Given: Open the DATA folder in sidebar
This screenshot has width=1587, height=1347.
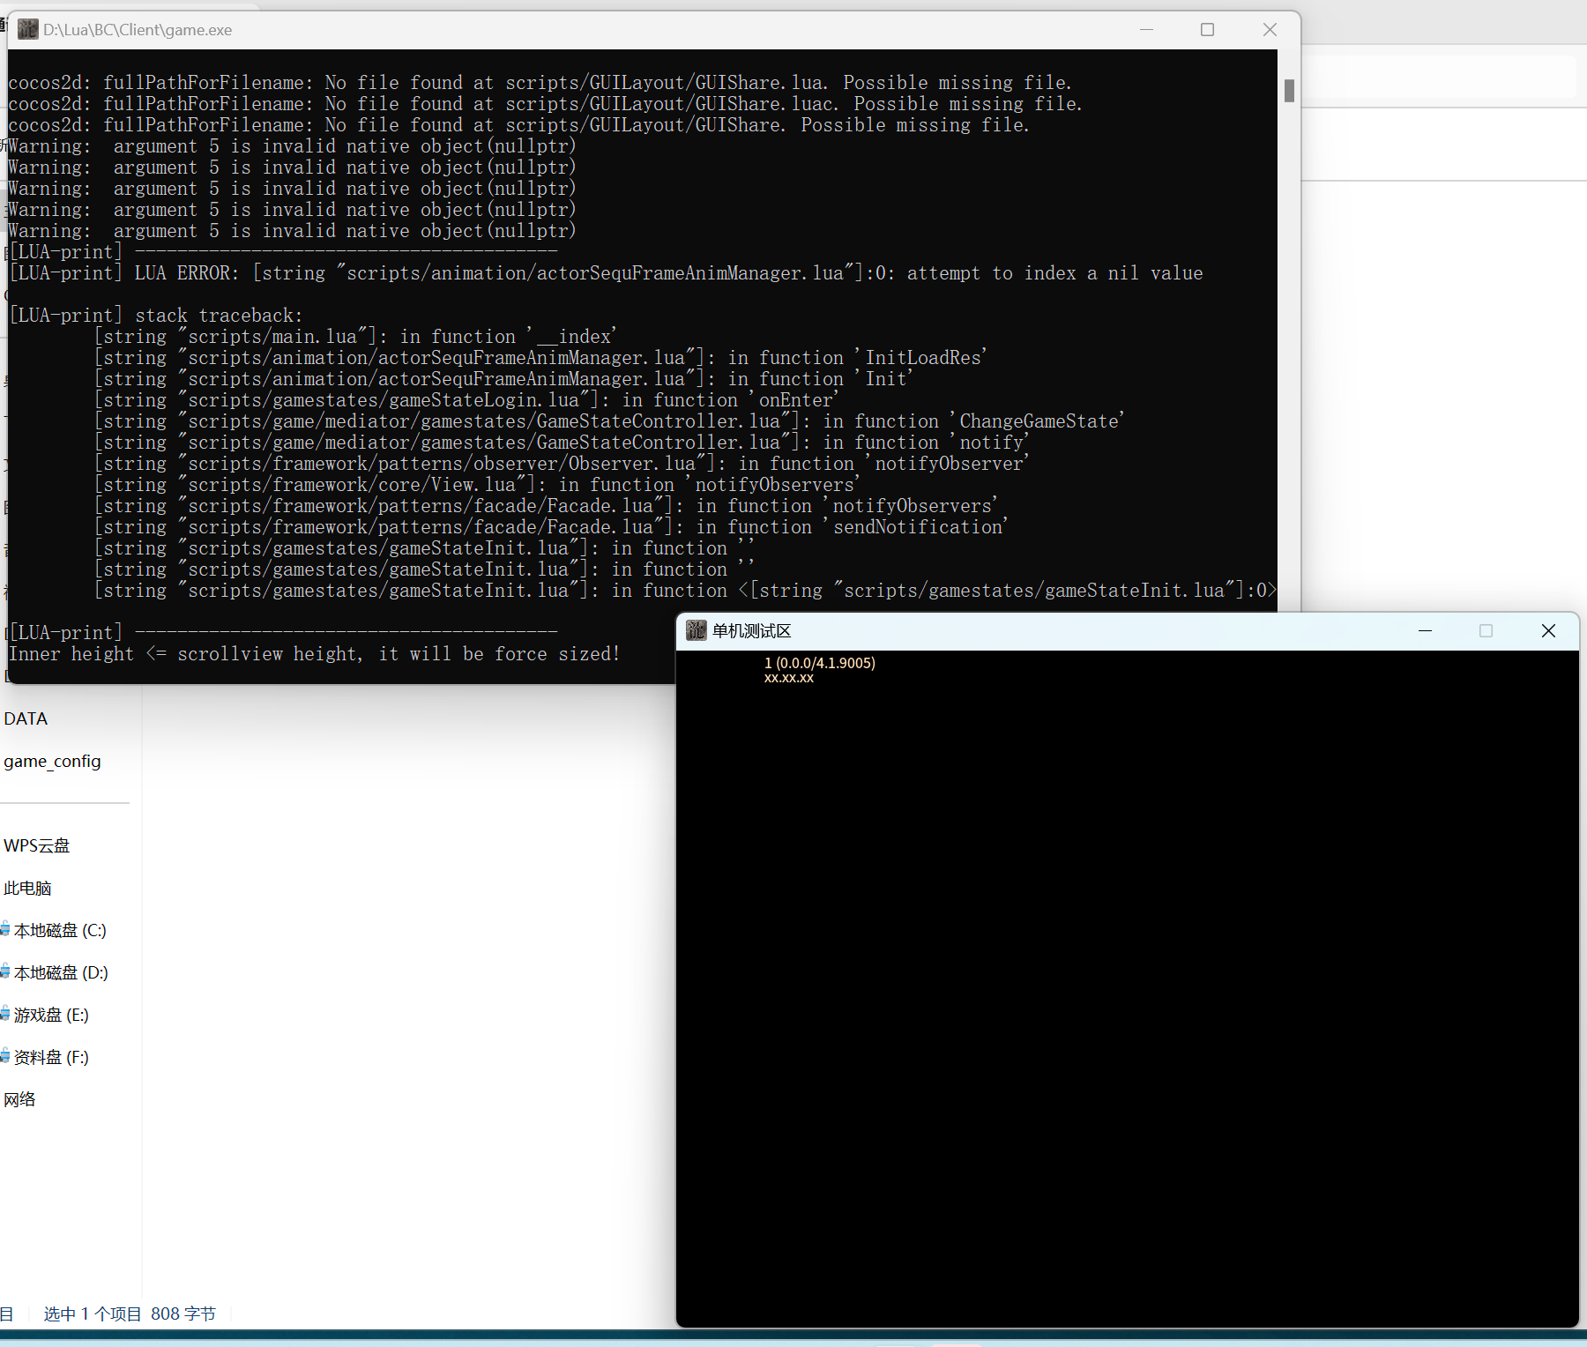Looking at the screenshot, I should tap(26, 718).
